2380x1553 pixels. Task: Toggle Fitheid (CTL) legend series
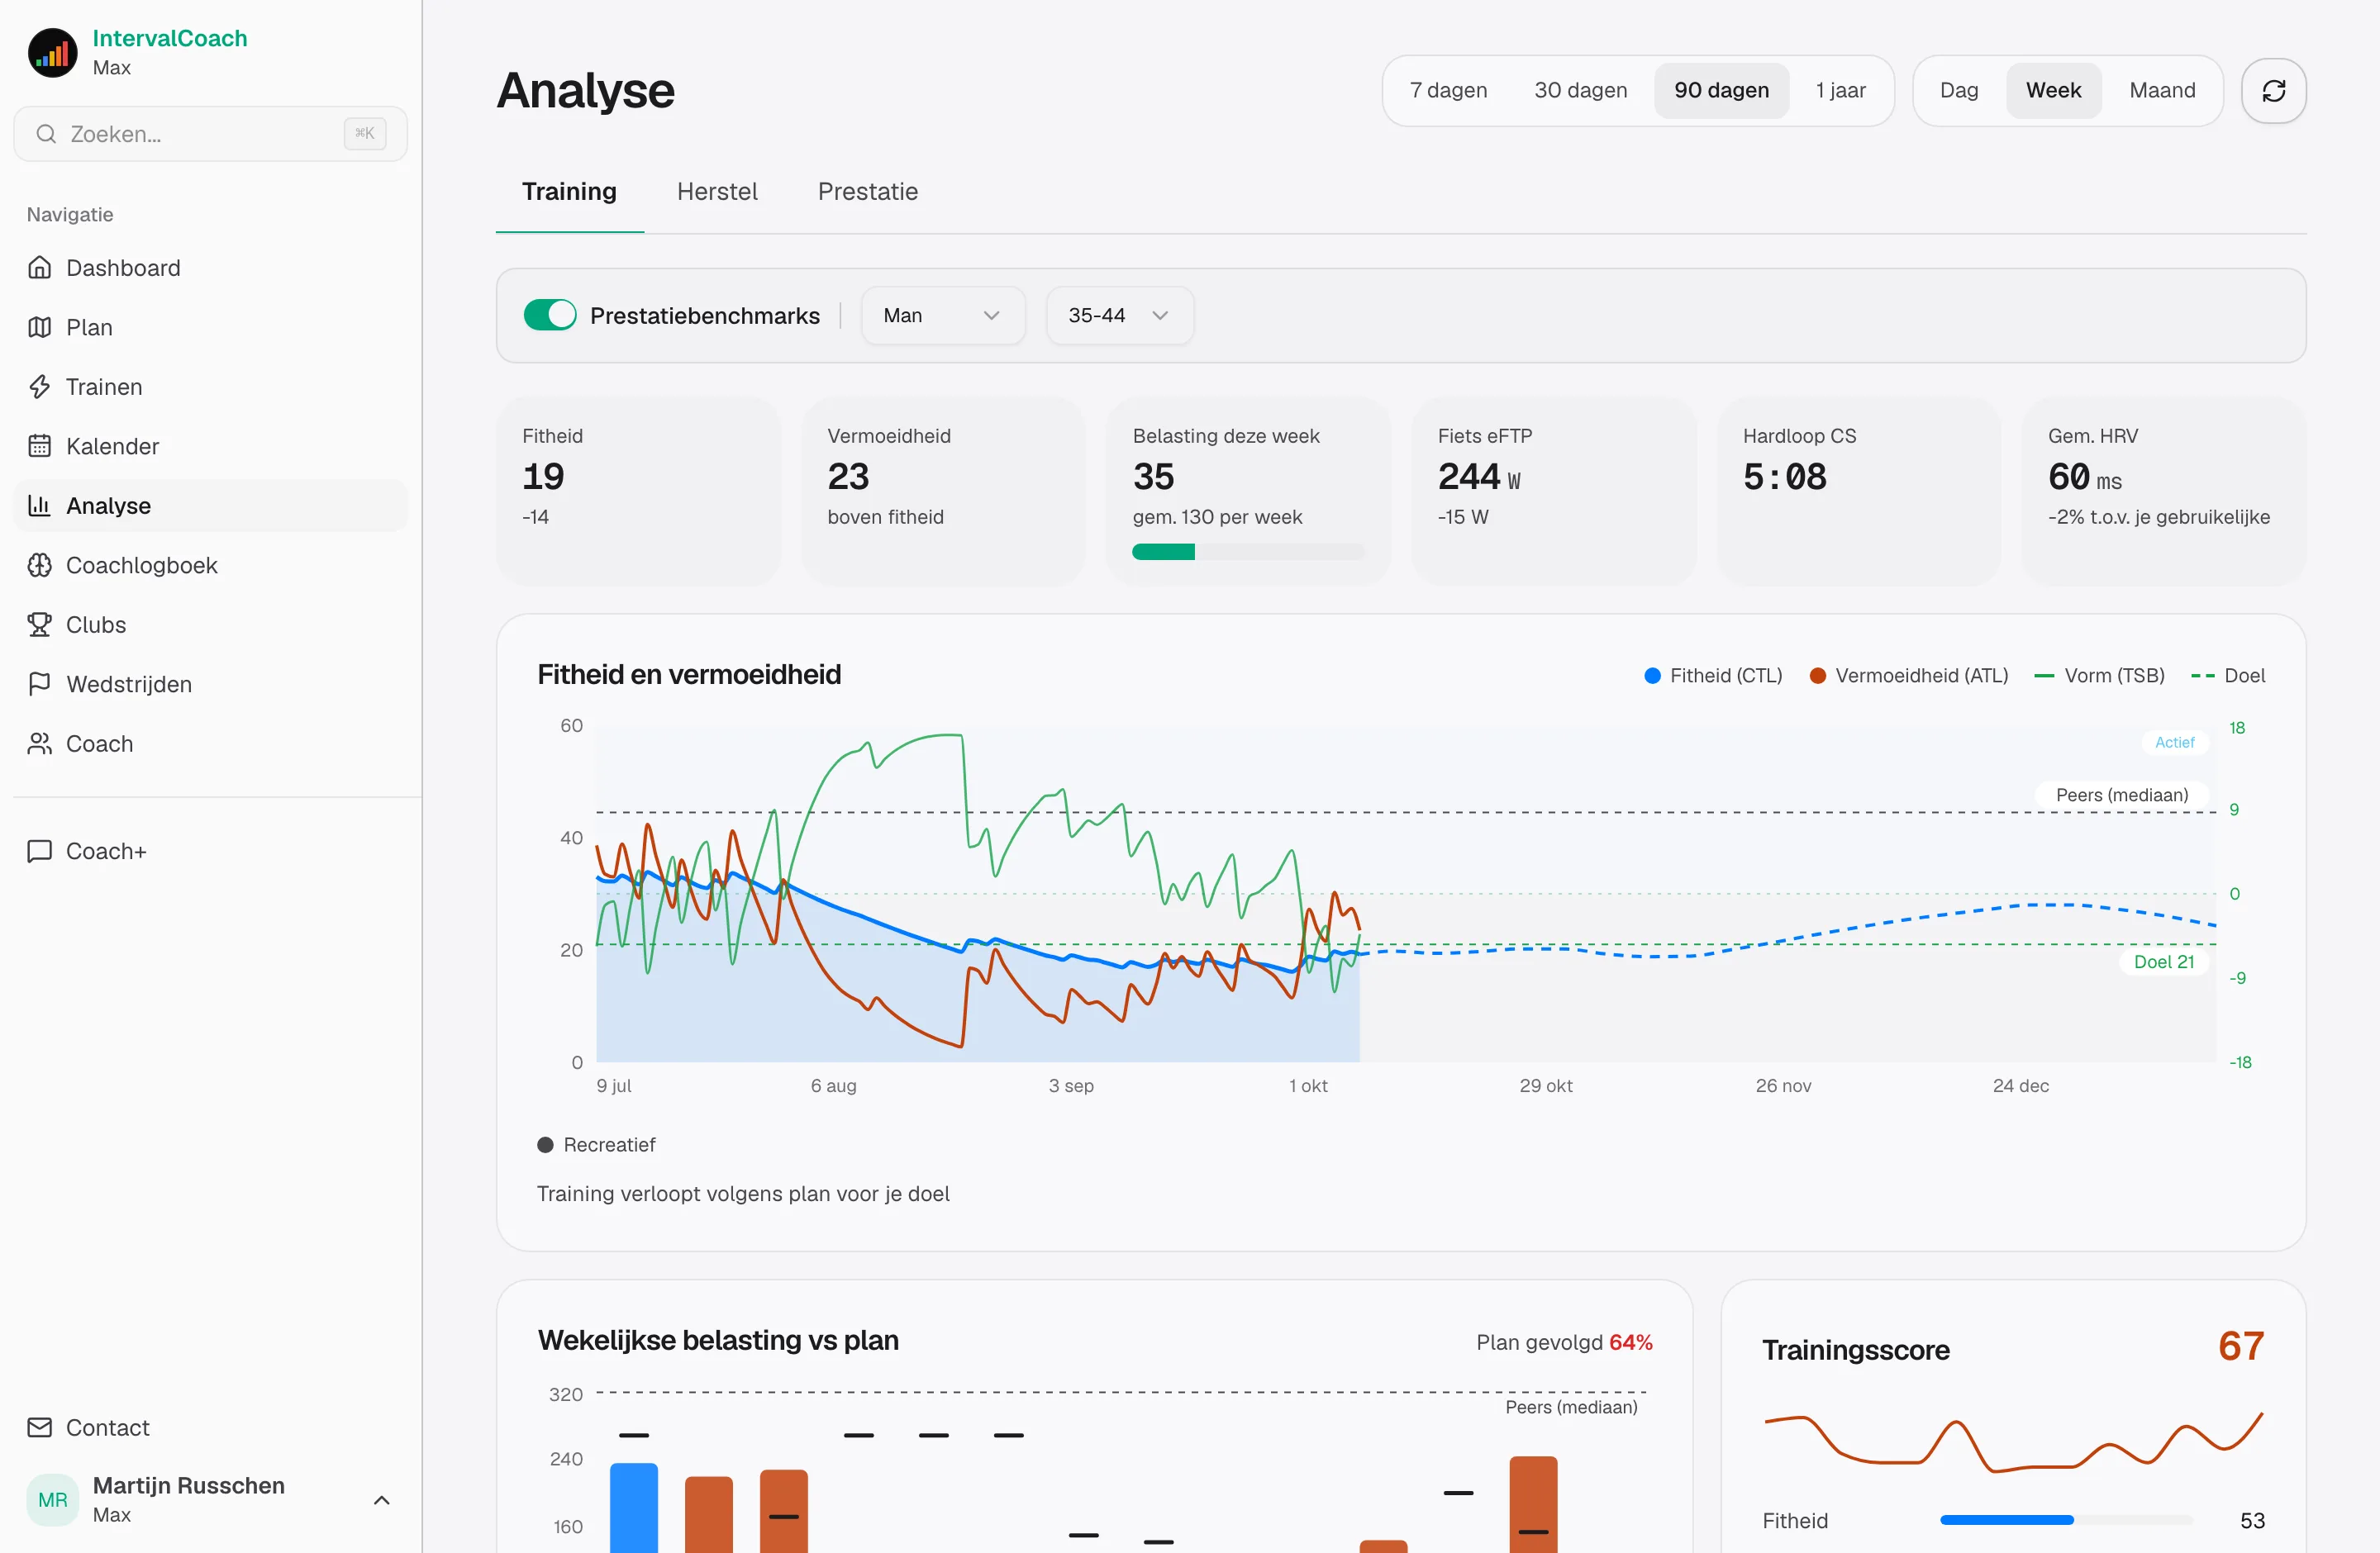click(1713, 676)
